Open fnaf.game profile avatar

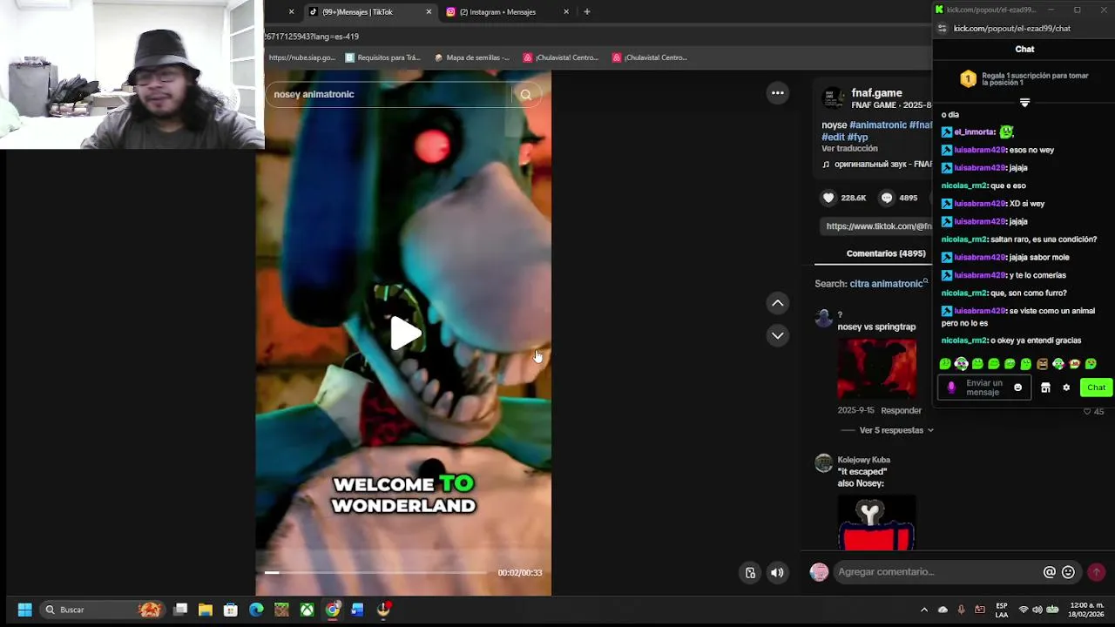point(833,98)
